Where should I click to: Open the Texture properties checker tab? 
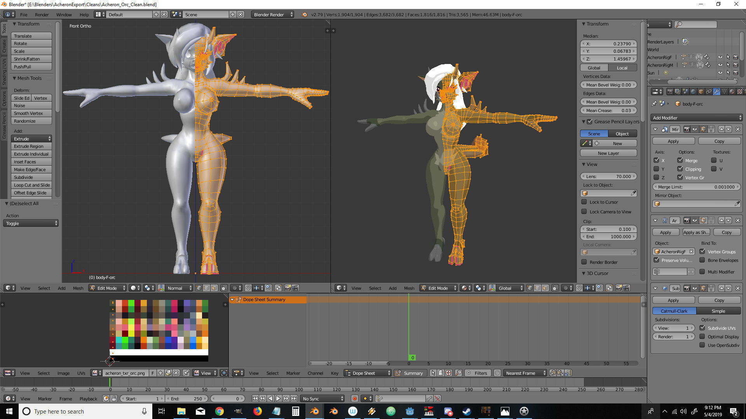739,92
